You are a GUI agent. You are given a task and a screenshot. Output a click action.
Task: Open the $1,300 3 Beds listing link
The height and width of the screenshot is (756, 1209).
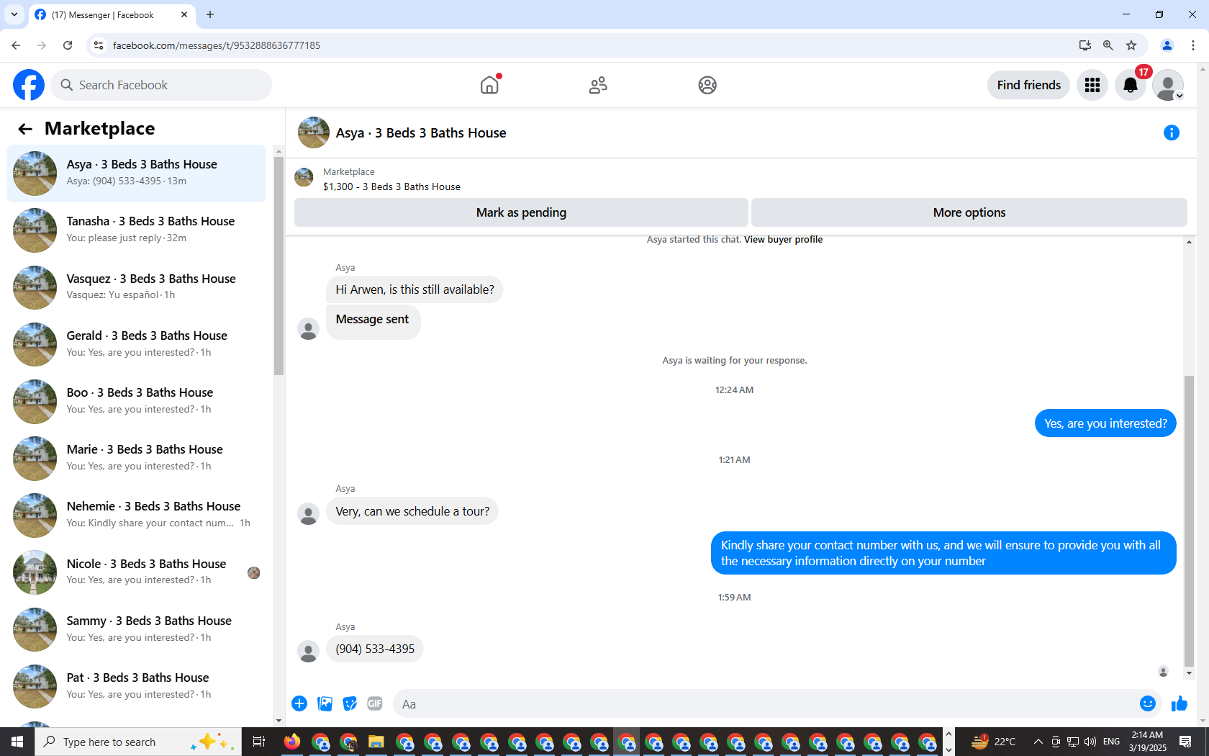391,186
